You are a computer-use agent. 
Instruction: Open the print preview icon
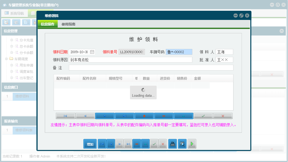(x=182, y=144)
